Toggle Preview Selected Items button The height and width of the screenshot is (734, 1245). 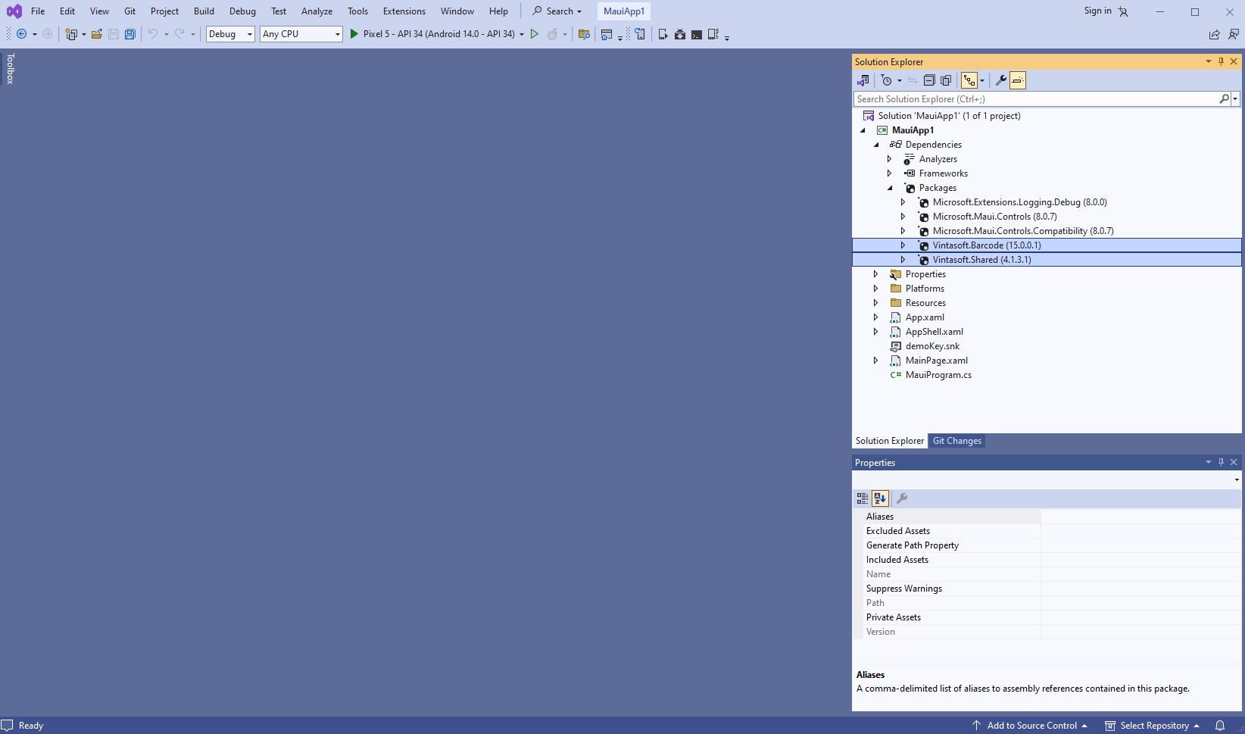1018,80
